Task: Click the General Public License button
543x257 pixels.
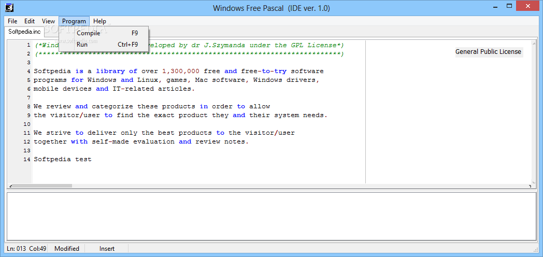Action: pos(488,52)
